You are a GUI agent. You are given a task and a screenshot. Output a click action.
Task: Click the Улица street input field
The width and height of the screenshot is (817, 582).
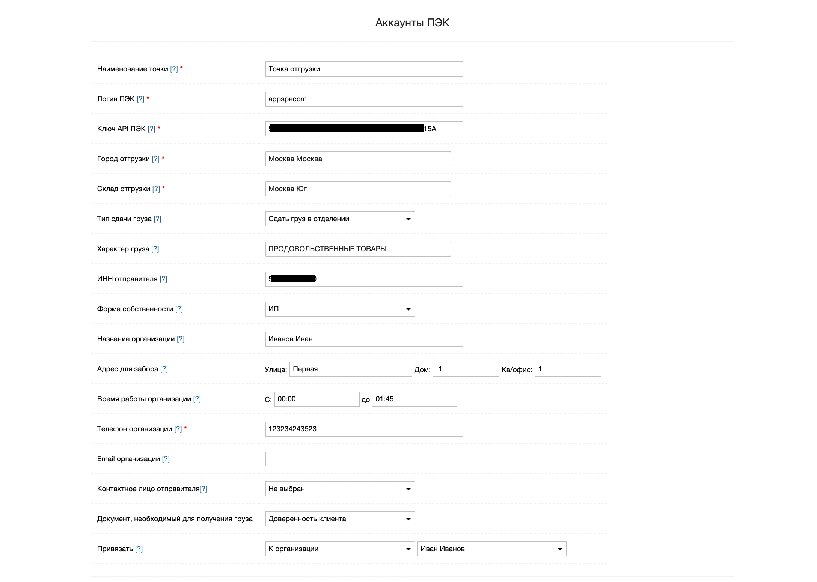[x=350, y=369]
